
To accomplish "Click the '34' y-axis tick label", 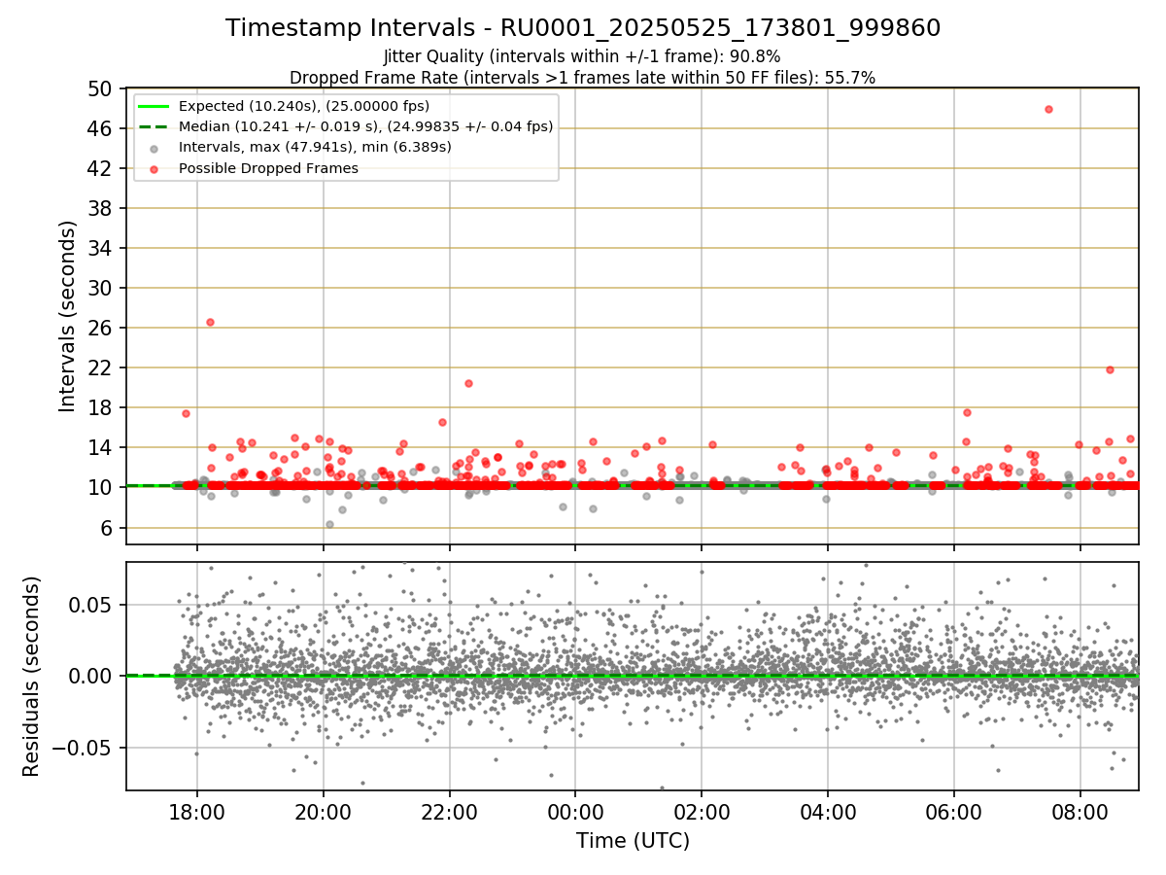I will tap(100, 248).
